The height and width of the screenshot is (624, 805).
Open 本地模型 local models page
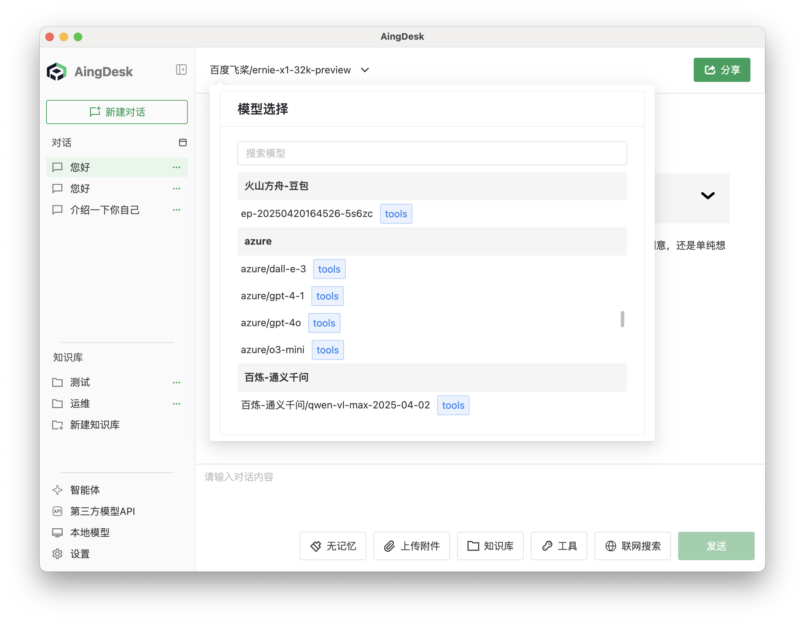pos(90,533)
